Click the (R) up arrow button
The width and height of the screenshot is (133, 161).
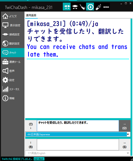coord(31,145)
